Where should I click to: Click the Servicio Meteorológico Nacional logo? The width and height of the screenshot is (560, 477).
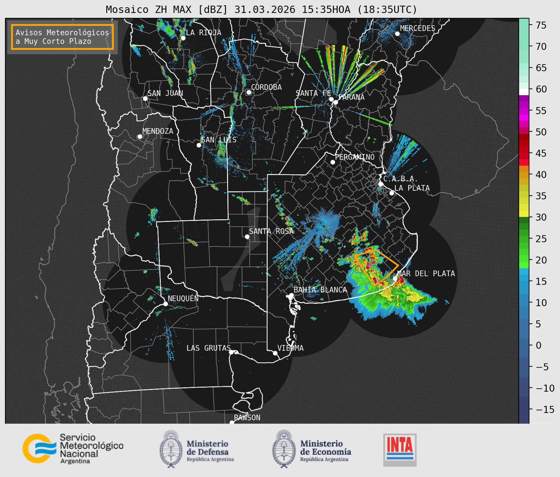(73, 448)
